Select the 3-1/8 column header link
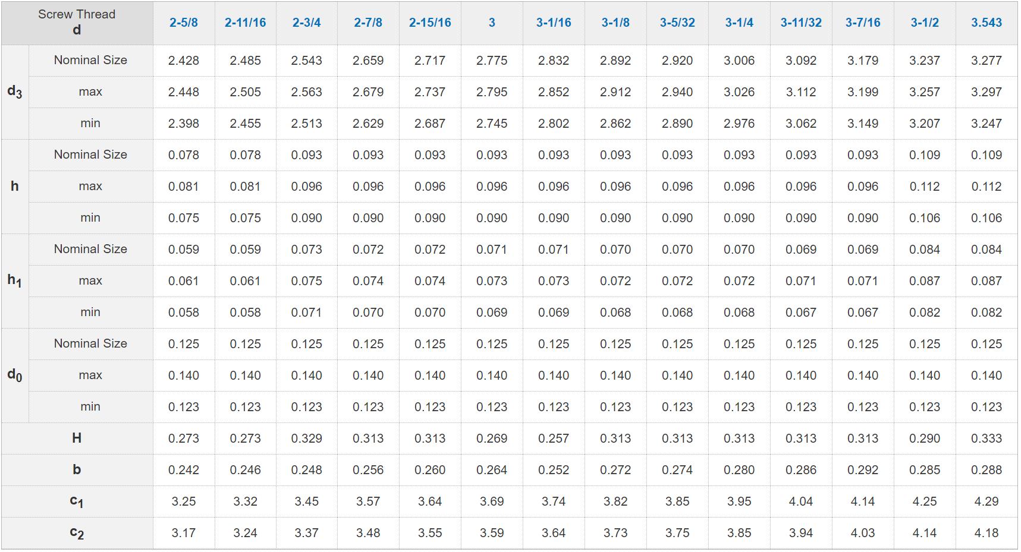 (x=615, y=23)
